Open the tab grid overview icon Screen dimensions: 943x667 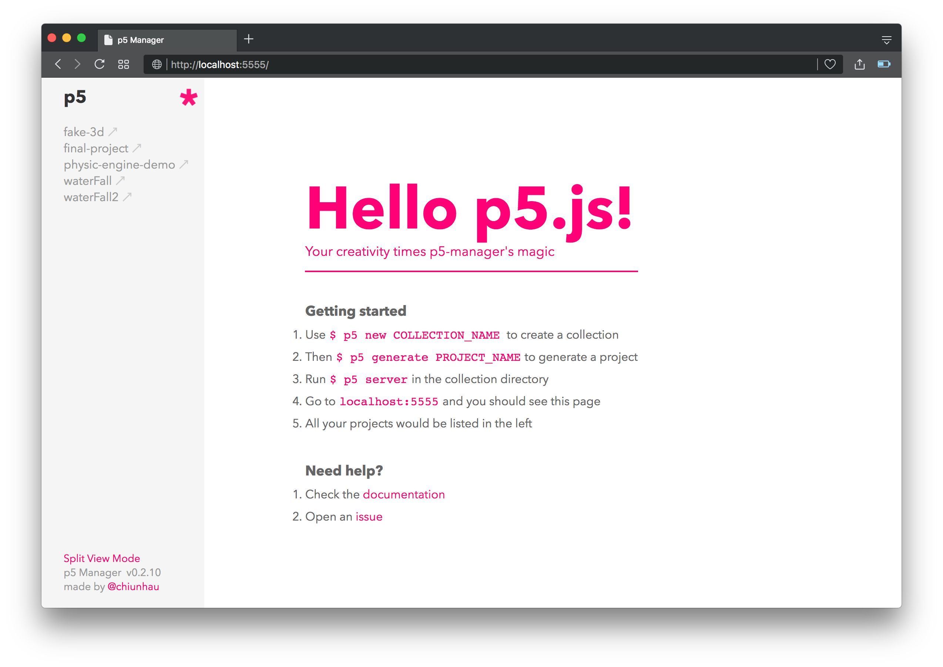pyautogui.click(x=124, y=64)
